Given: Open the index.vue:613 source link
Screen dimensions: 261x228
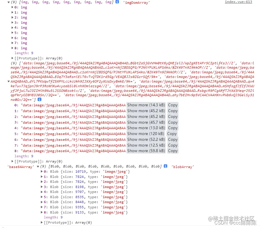Looking at the screenshot, I should click(x=238, y=2).
